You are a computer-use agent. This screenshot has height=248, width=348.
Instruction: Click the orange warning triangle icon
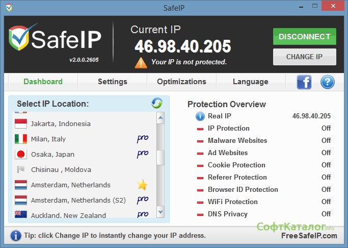point(141,63)
